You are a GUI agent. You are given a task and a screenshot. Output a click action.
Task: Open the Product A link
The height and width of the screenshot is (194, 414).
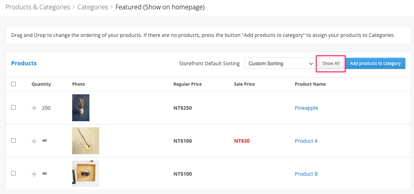pos(306,141)
